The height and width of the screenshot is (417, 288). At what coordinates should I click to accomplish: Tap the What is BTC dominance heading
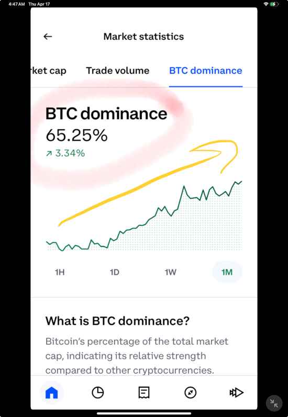click(x=117, y=321)
